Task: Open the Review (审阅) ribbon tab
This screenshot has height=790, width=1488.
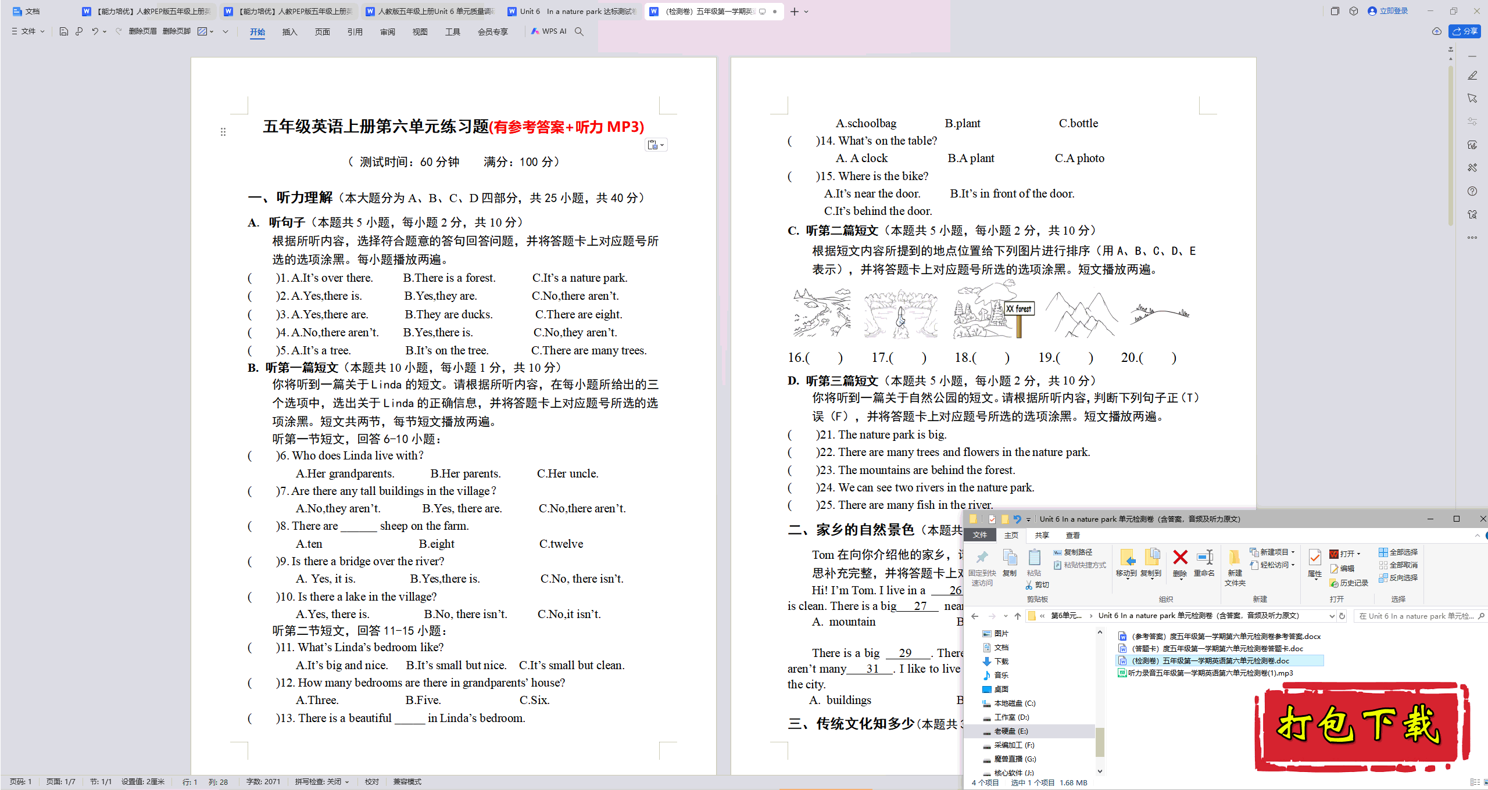Action: (388, 32)
